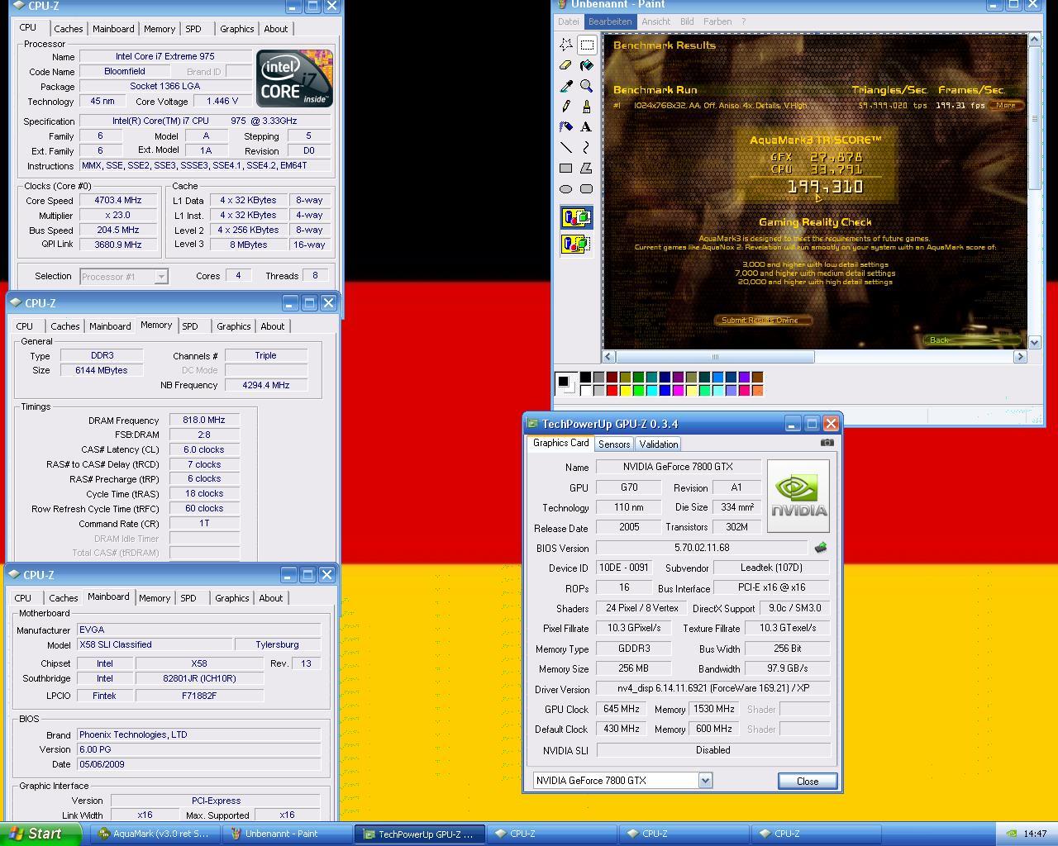Switch to the Sensors tab in GPU-Z

point(614,444)
